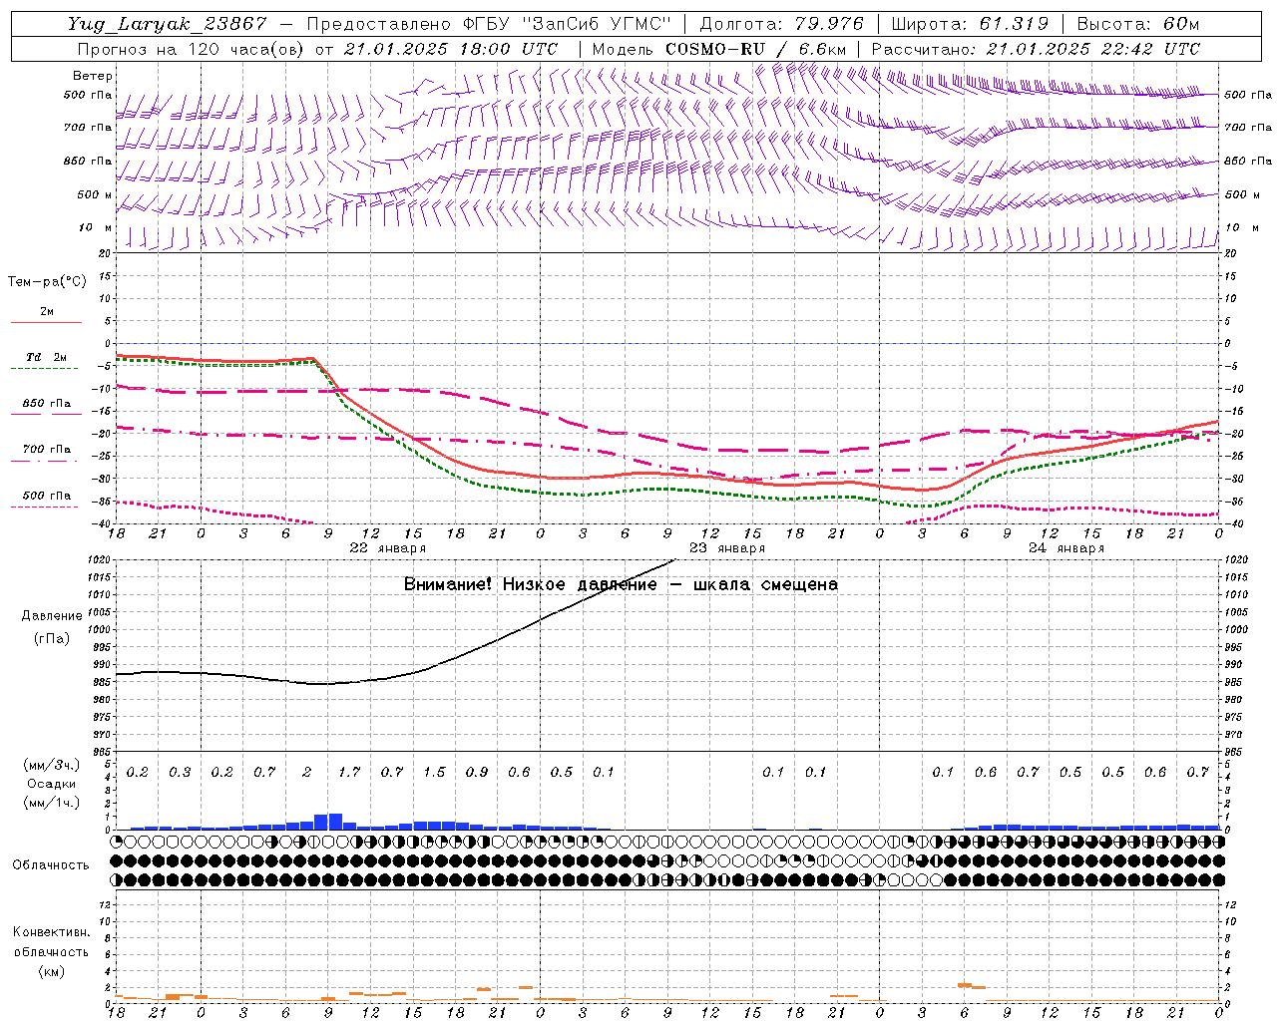
Task: Click the 23 января date label
Action: click(727, 548)
